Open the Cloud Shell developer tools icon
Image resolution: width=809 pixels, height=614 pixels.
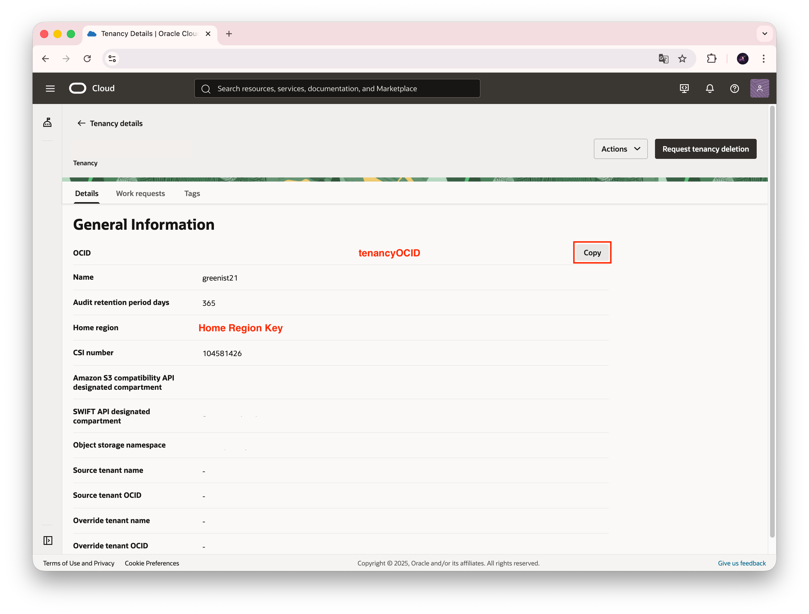coord(684,89)
